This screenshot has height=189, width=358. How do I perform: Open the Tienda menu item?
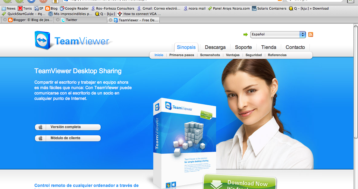pos(268,47)
